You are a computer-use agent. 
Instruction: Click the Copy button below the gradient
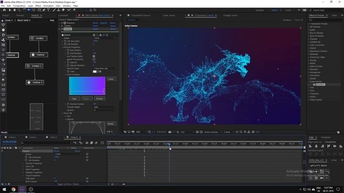click(x=74, y=99)
